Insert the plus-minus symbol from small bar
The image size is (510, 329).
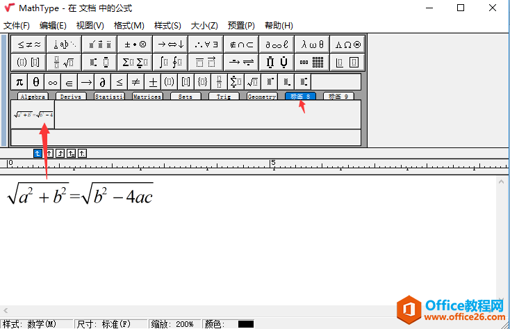[x=153, y=82]
